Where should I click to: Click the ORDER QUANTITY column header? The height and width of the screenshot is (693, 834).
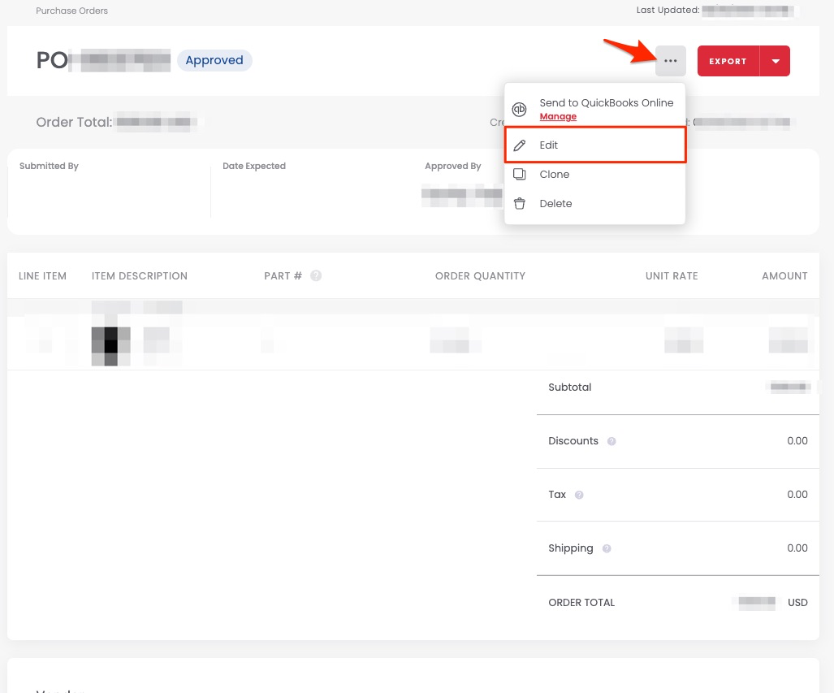[480, 276]
